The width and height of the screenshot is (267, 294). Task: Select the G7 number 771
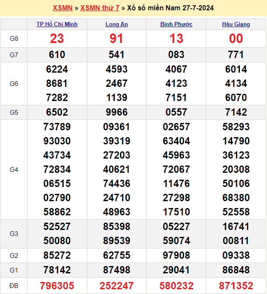click(x=236, y=55)
